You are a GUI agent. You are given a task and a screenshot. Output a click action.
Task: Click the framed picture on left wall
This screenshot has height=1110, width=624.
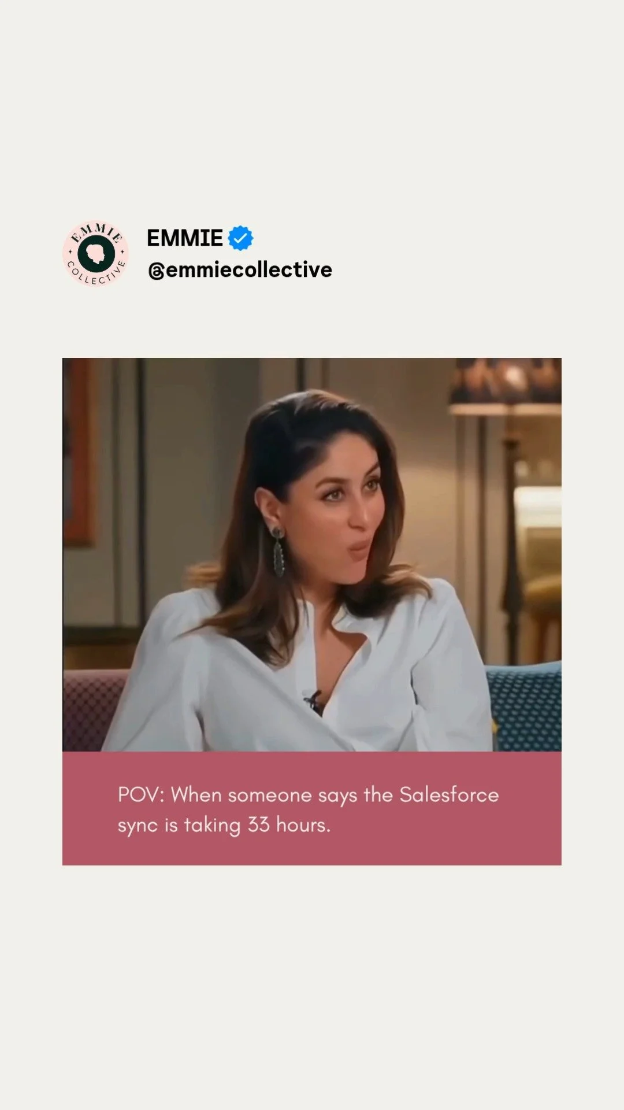pyautogui.click(x=79, y=451)
